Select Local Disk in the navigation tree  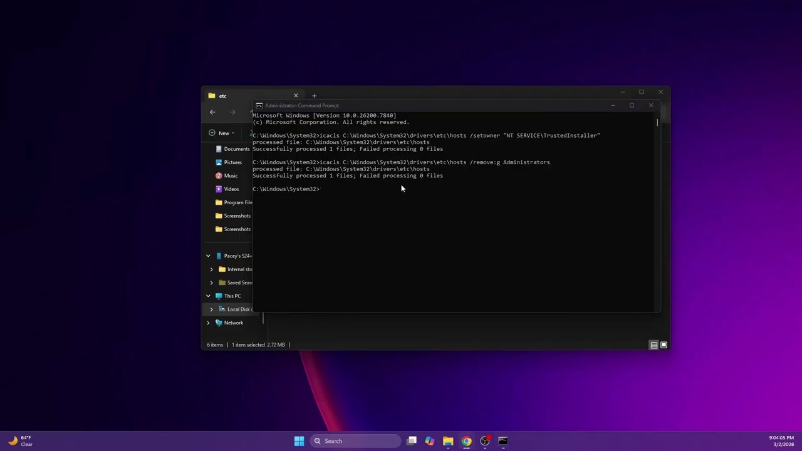pyautogui.click(x=234, y=309)
